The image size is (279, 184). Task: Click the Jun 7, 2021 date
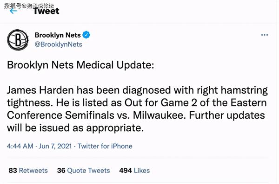55,146
